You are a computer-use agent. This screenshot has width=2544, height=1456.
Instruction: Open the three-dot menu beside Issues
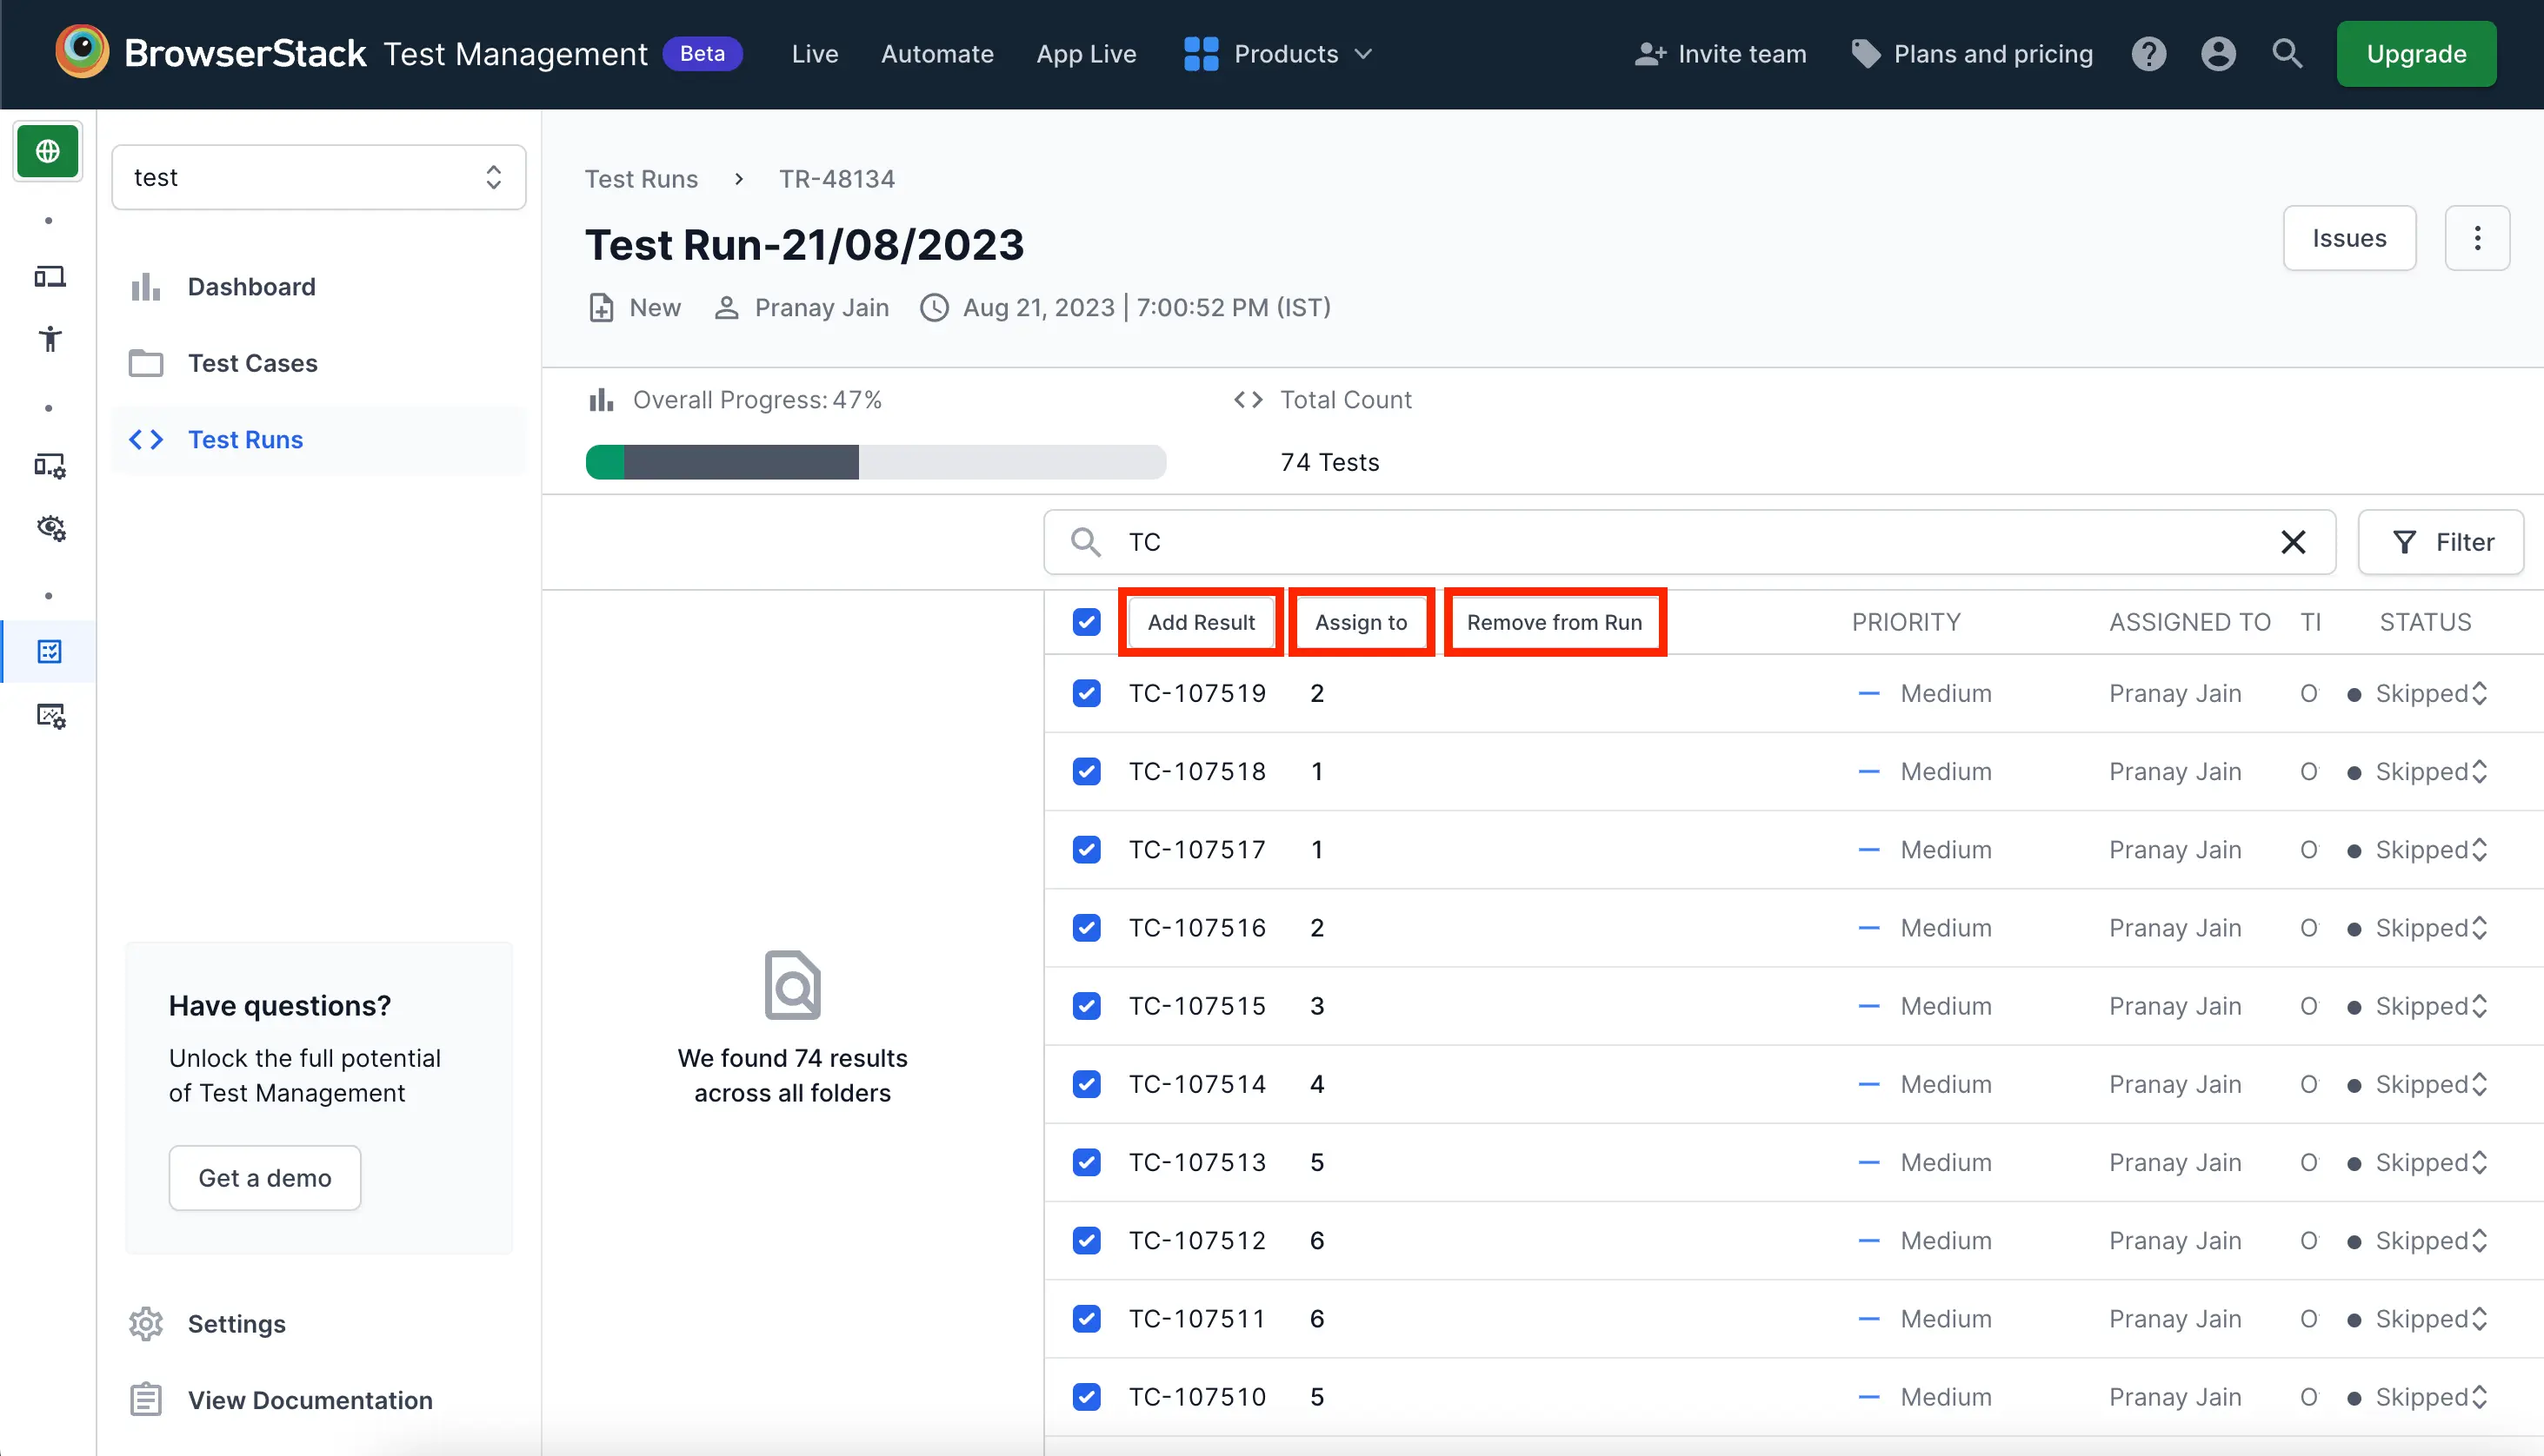(2476, 238)
